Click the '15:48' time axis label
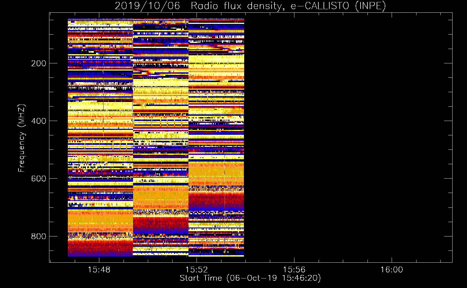The height and width of the screenshot is (288, 467). (99, 270)
